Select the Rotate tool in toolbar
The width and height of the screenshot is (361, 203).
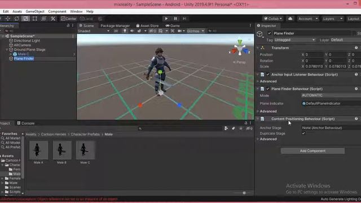(17, 19)
